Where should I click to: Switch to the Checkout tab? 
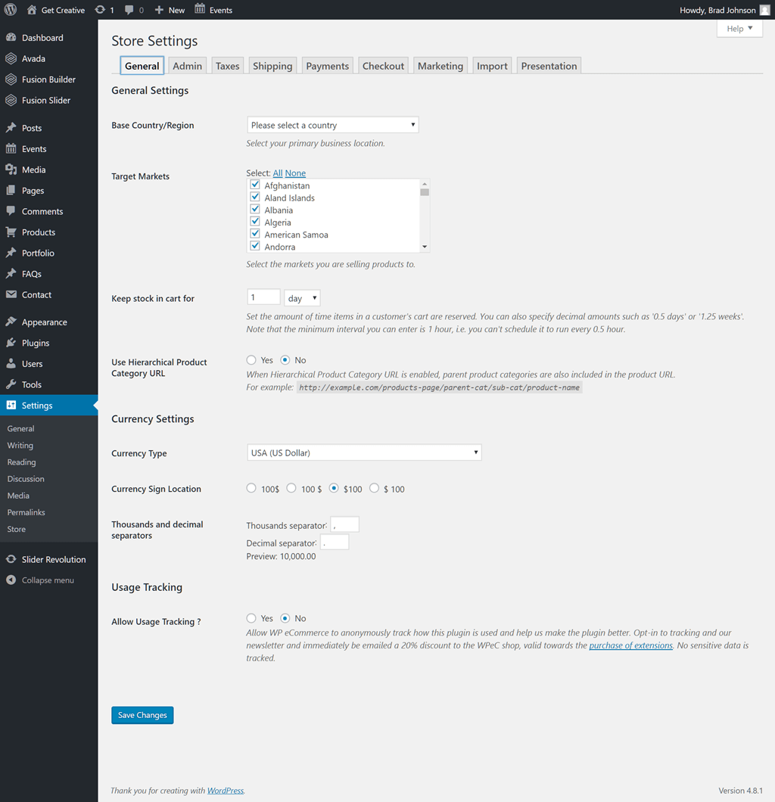pyautogui.click(x=383, y=66)
